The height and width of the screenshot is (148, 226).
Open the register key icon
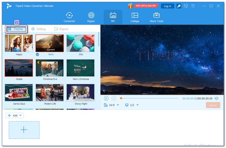coord(179,6)
